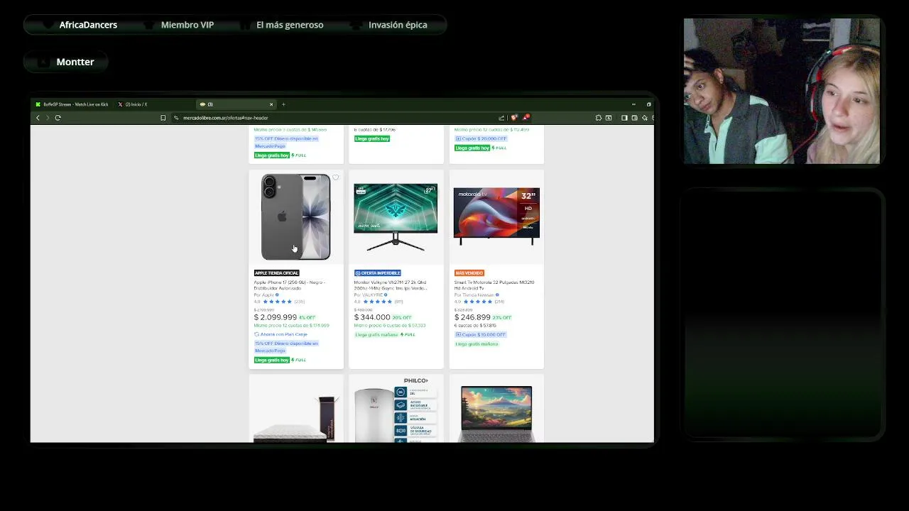Click the '$ 344.000' monitor price
Viewport: 909px width, 511px height.
pos(372,317)
